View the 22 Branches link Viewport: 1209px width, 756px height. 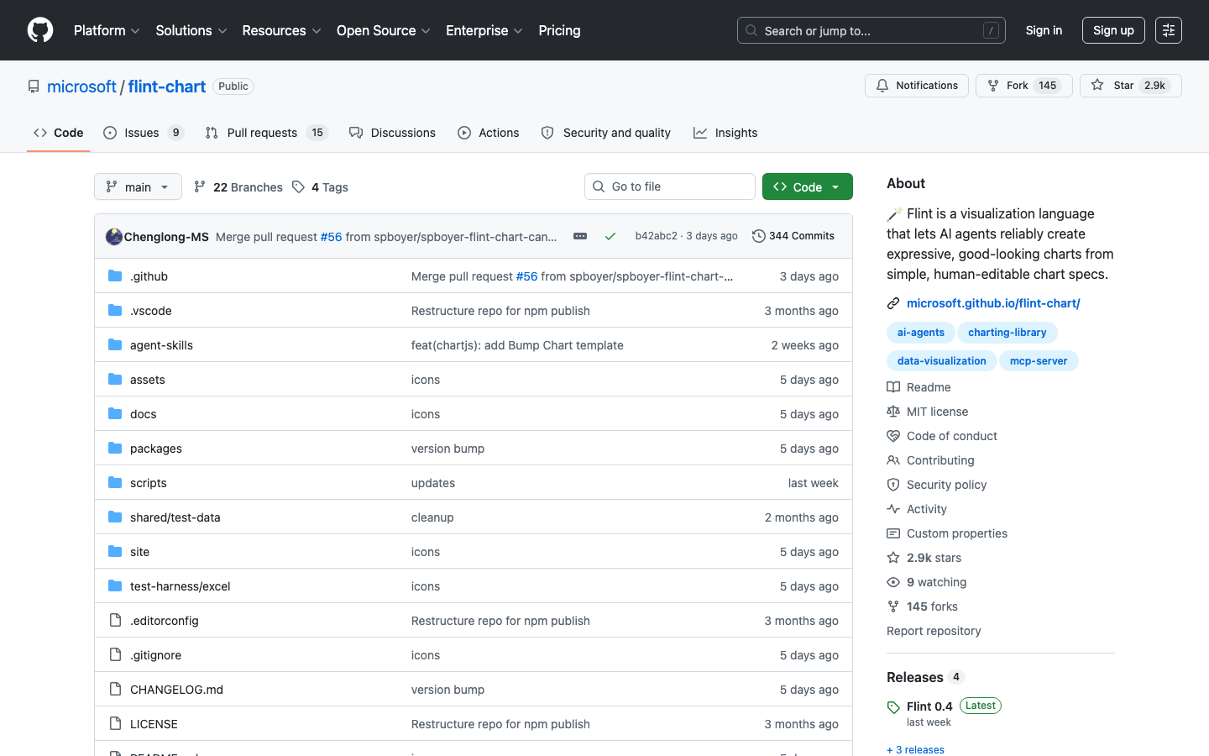pyautogui.click(x=238, y=186)
